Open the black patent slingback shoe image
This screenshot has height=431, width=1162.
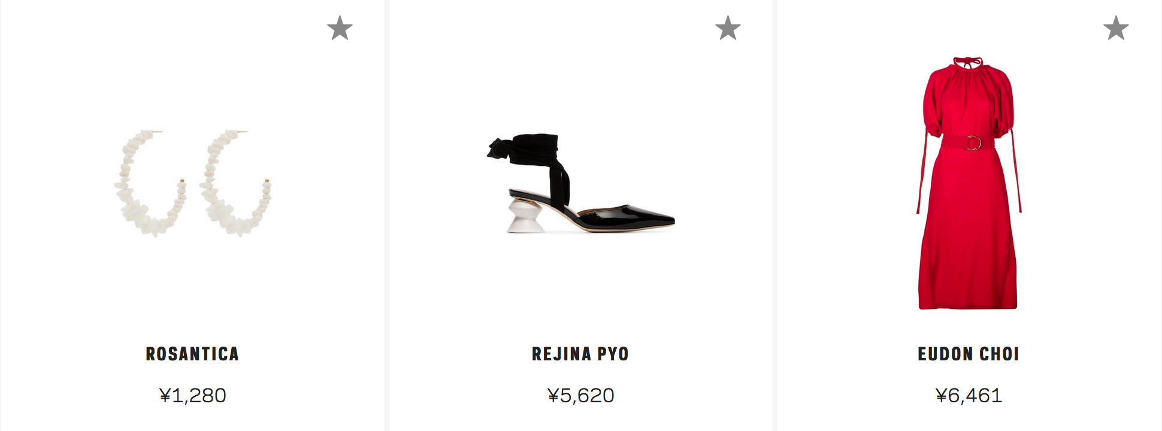pos(580,183)
